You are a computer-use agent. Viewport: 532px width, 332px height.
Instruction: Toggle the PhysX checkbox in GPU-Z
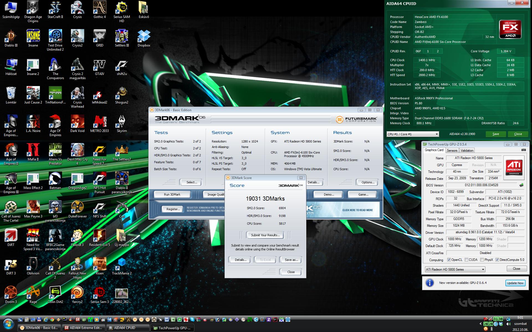(482, 260)
